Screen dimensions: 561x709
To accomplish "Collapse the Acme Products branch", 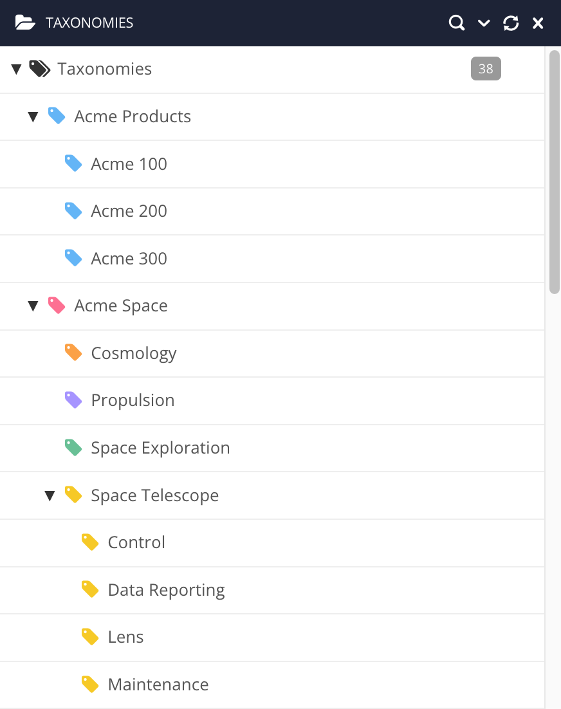I will coord(33,116).
